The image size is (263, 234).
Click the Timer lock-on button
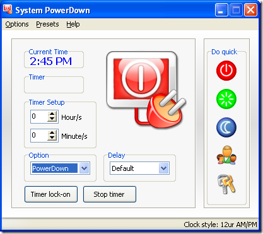(x=51, y=194)
